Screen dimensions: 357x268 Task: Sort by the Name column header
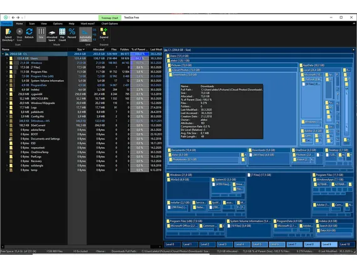pyautogui.click(x=34, y=49)
